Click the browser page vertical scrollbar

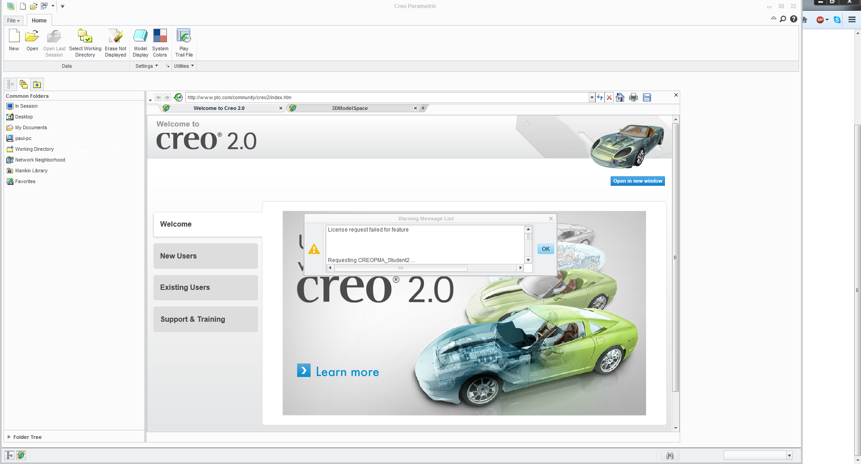coord(676,258)
